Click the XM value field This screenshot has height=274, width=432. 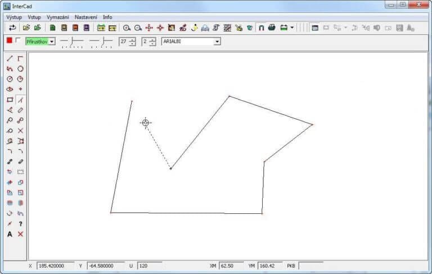pyautogui.click(x=231, y=266)
